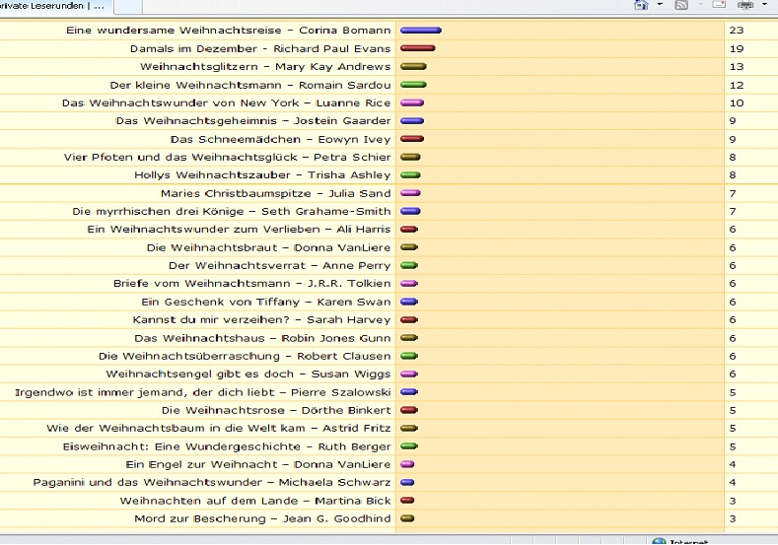Select Die Weihnachtsrose – Dörthe Binkert entry
Screen dimensions: 778x545
276,410
